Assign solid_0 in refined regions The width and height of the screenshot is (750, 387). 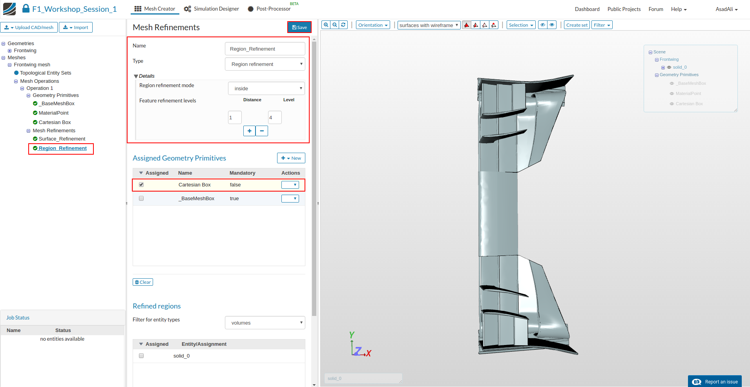(141, 356)
